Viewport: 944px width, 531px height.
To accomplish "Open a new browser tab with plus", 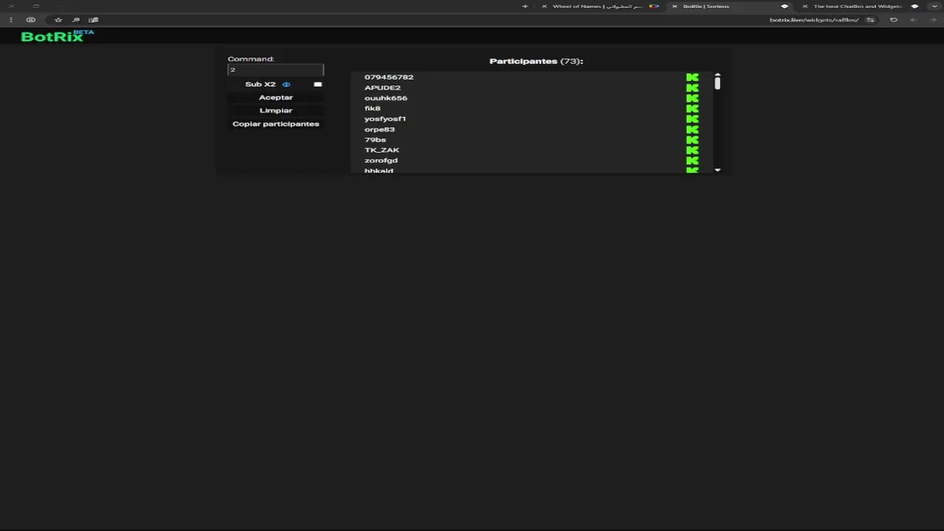I will [525, 6].
